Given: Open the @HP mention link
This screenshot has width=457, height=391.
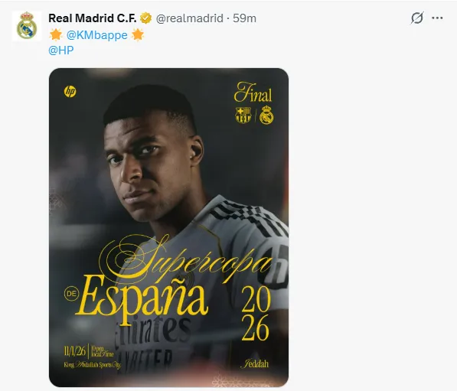Looking at the screenshot, I should pos(61,51).
